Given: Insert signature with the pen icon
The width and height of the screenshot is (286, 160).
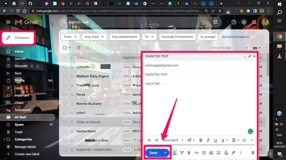Looking at the screenshot, I should pos(233,153).
